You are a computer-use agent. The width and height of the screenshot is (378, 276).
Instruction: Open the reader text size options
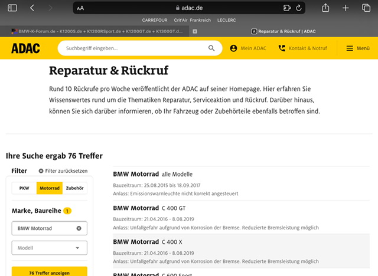[80, 8]
